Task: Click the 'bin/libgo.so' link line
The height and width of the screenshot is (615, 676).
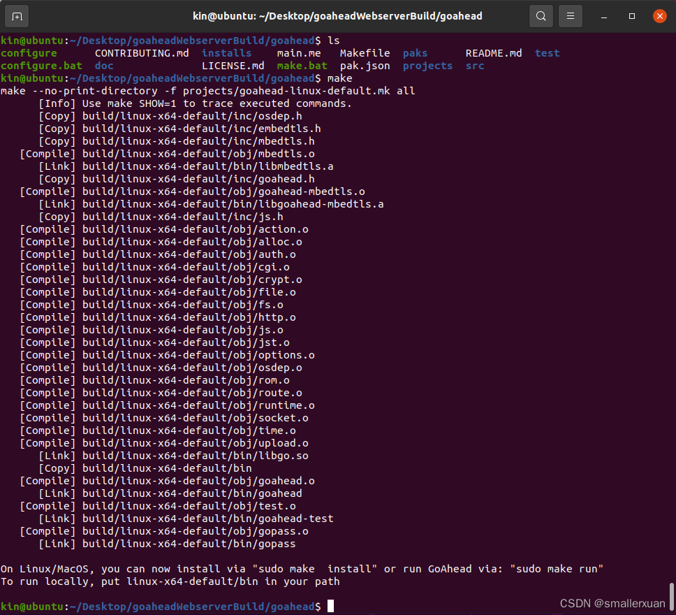Action: point(173,456)
